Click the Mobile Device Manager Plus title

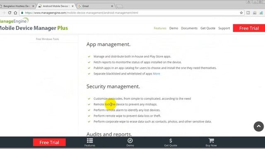click(34, 28)
